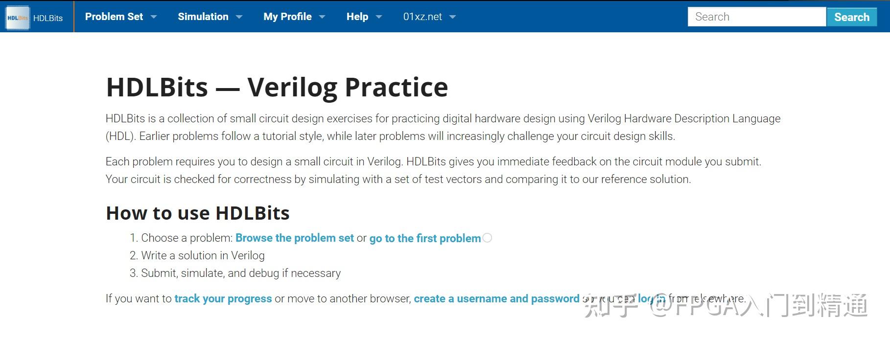Open the My Profile menu

[x=287, y=17]
